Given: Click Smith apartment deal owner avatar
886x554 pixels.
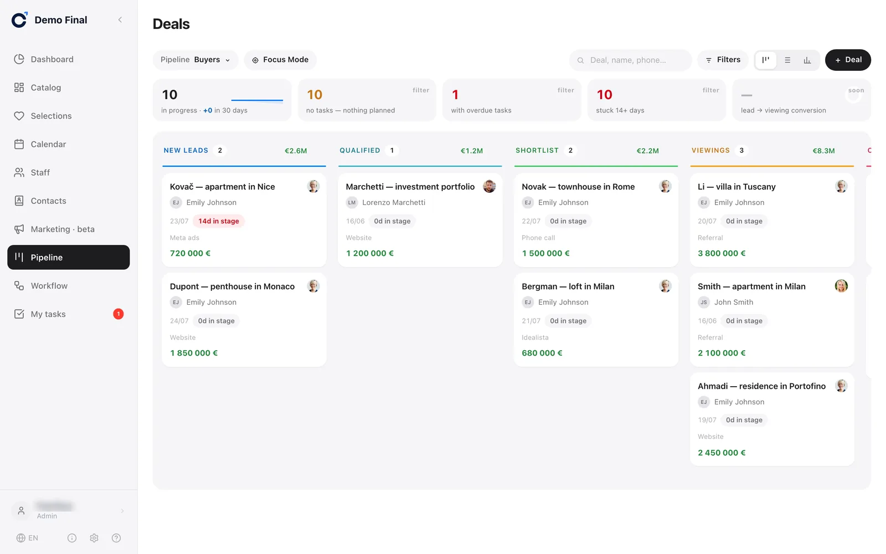Looking at the screenshot, I should (841, 286).
